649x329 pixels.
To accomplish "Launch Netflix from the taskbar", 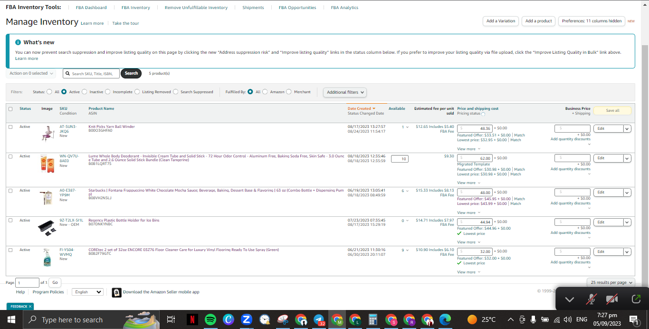I will pos(191,319).
